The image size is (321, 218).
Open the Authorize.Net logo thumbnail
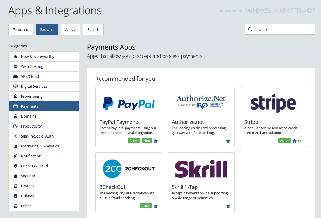201,102
